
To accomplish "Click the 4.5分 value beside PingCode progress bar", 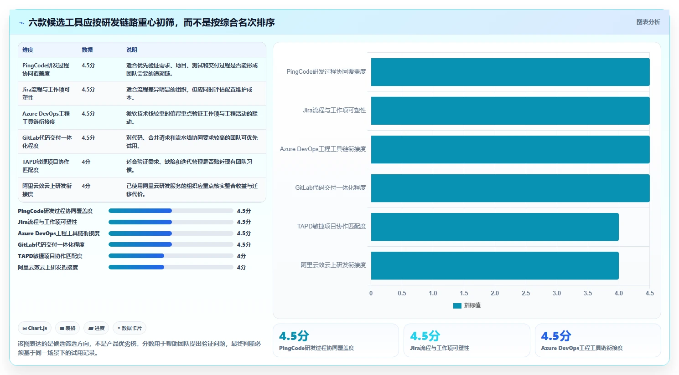I will coord(244,211).
